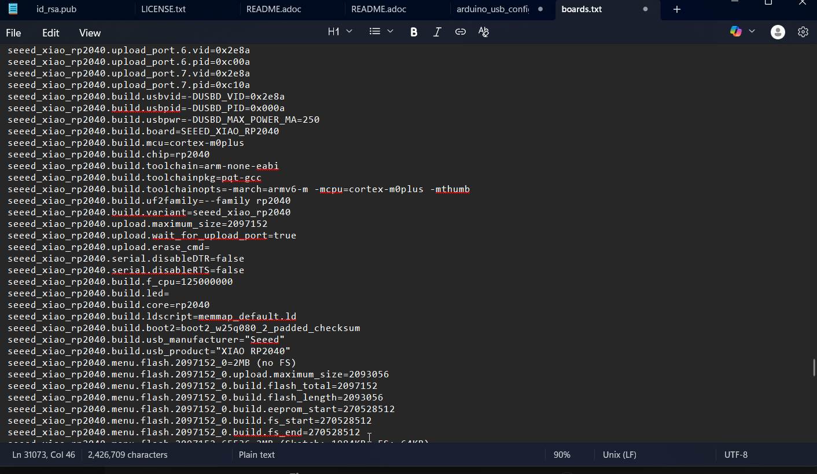
Task: Click the build.eeprom_start=270528512 line
Action: click(201, 409)
